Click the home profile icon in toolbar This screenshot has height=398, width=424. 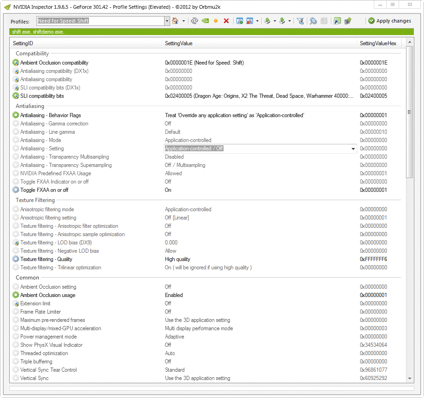coord(175,21)
